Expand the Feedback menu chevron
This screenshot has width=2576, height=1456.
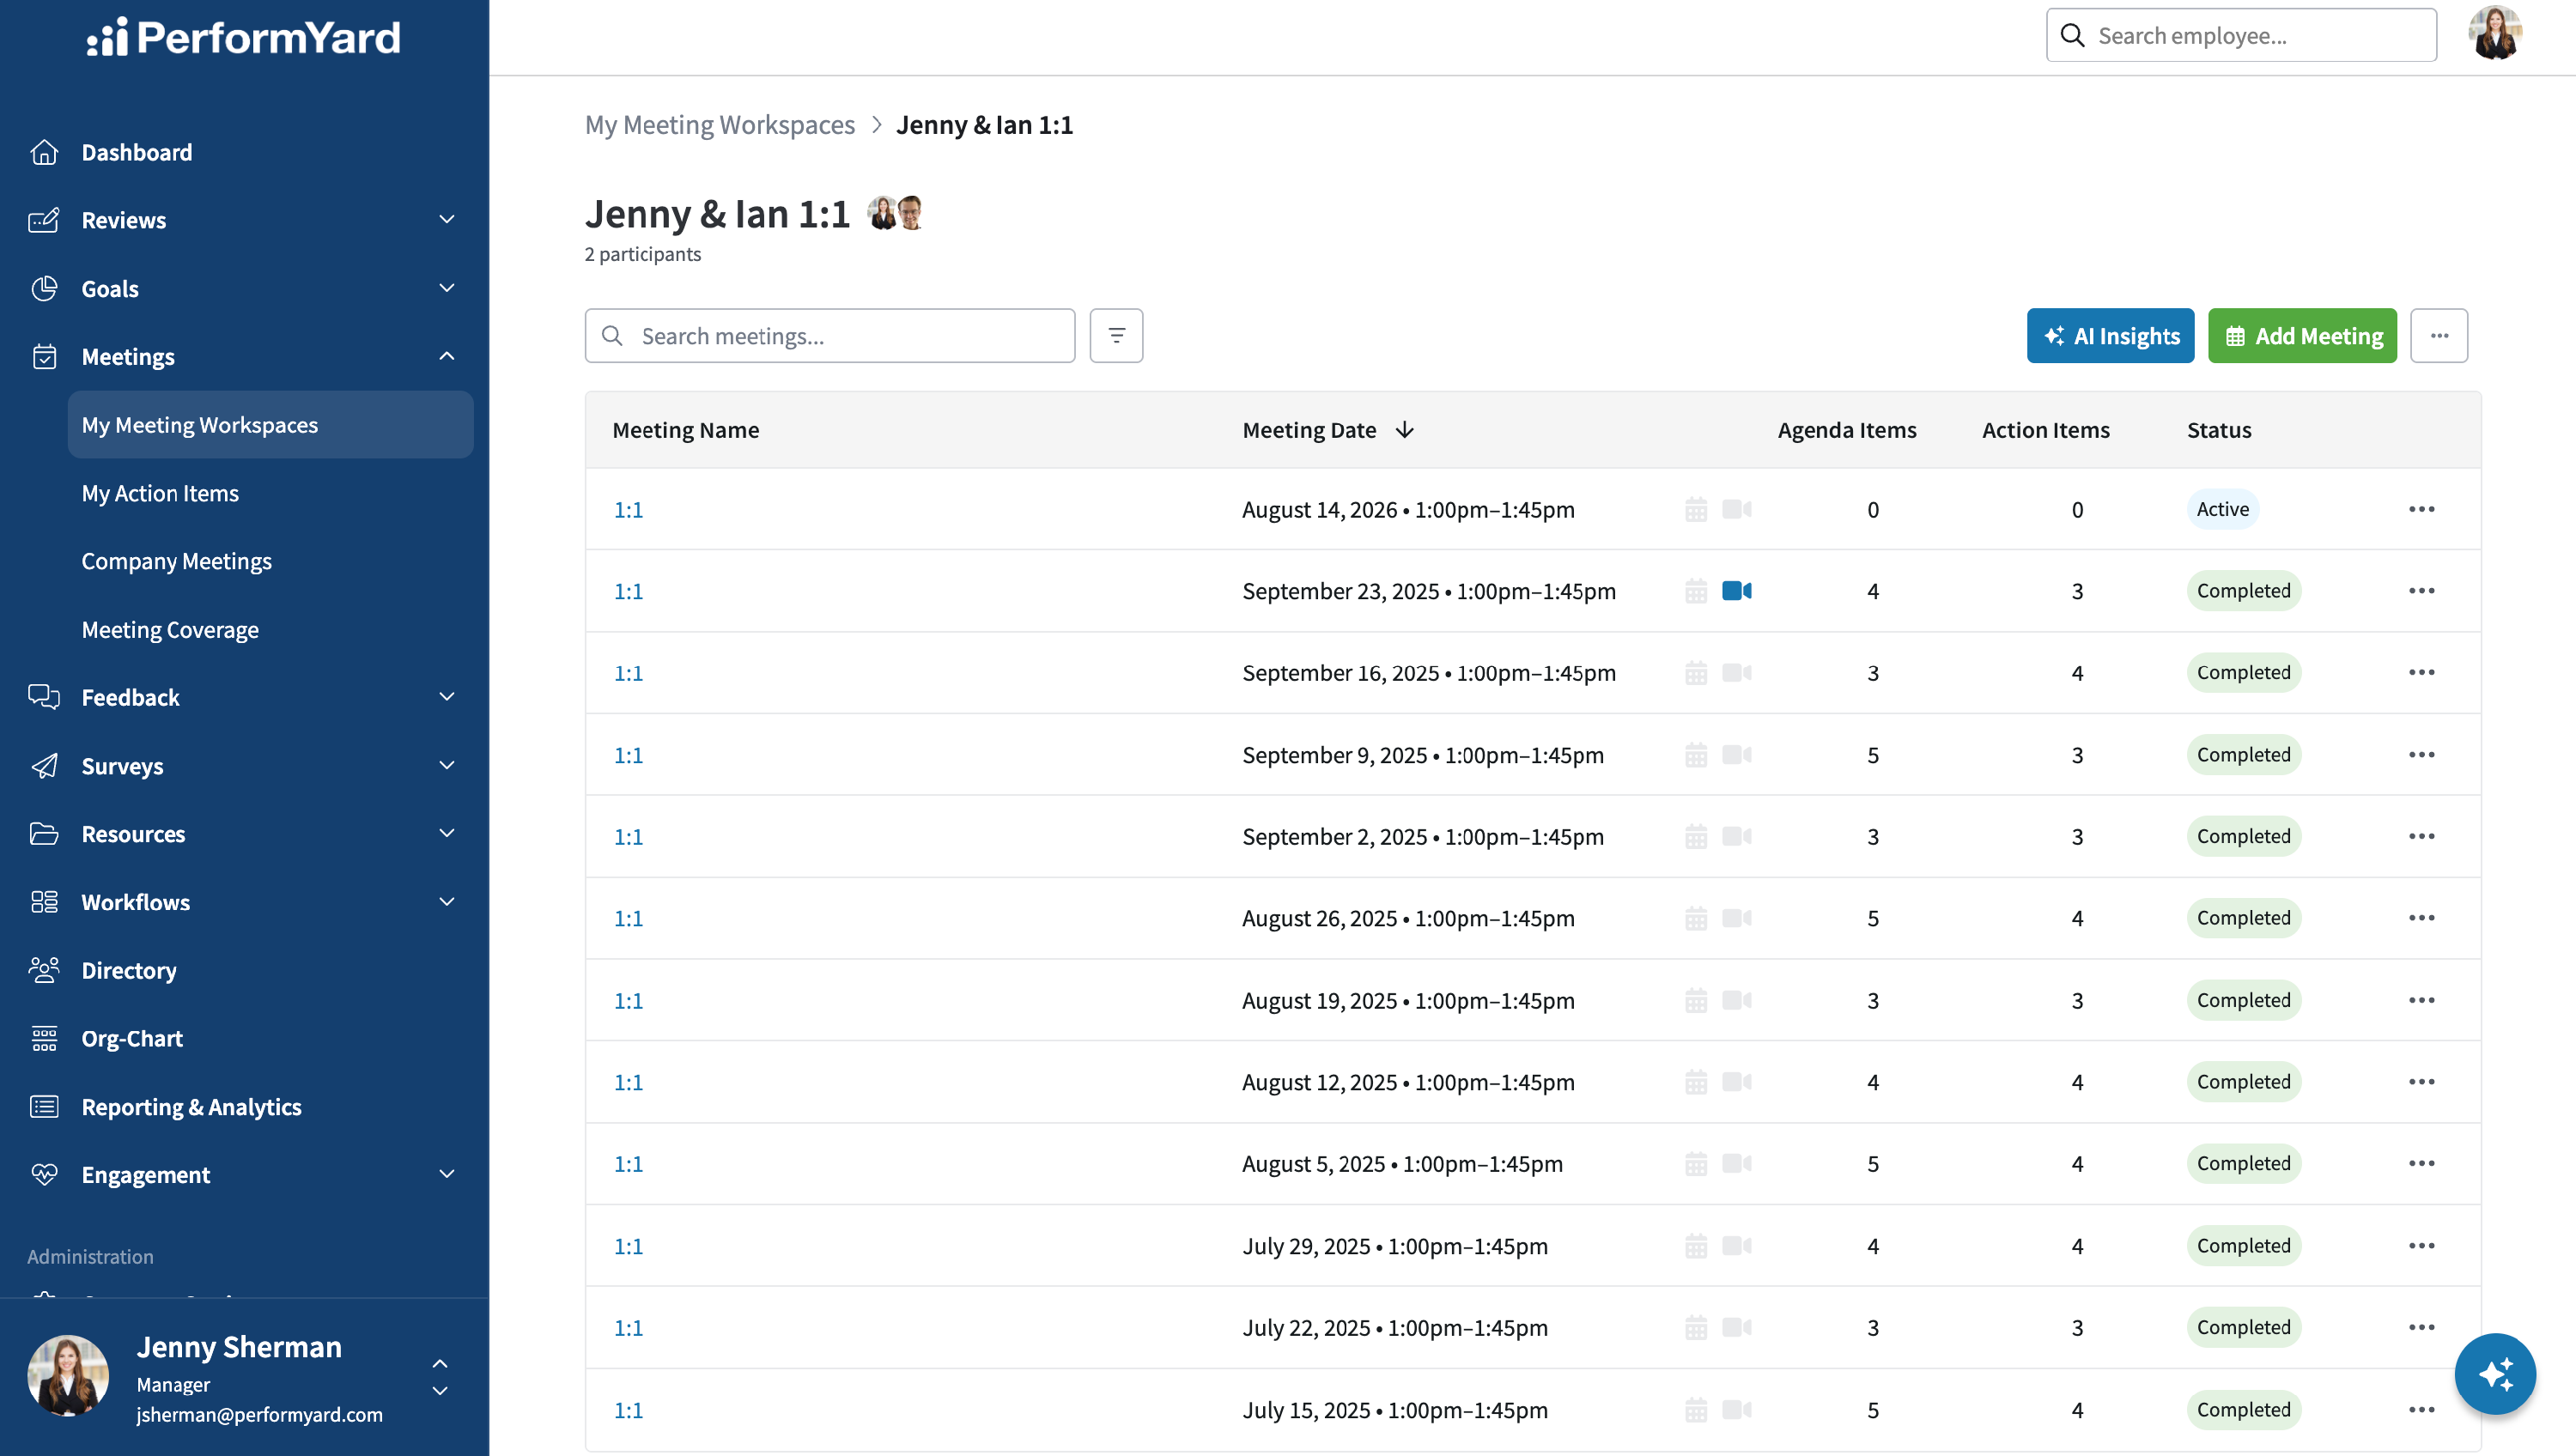pos(447,696)
